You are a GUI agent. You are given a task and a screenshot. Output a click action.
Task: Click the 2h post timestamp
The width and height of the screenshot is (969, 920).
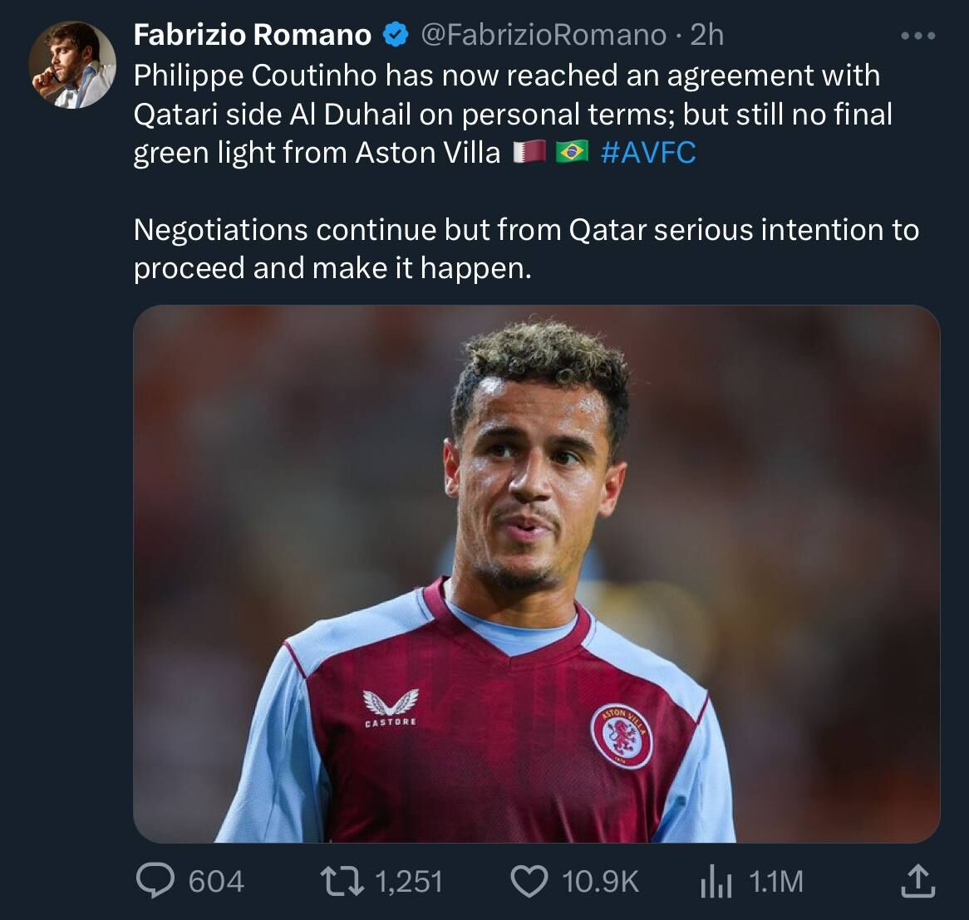[707, 35]
